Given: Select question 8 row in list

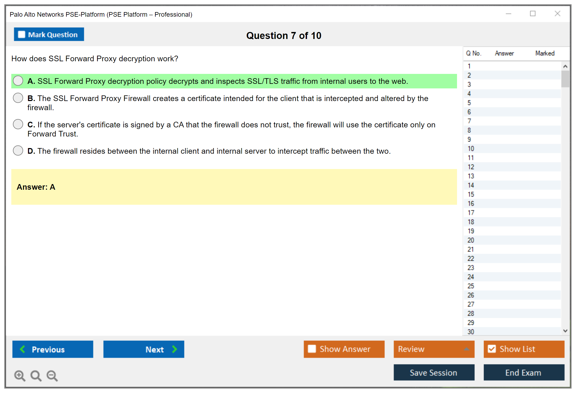Looking at the screenshot, I should click(x=469, y=130).
